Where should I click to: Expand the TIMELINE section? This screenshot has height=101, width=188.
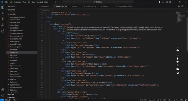pos(11,97)
